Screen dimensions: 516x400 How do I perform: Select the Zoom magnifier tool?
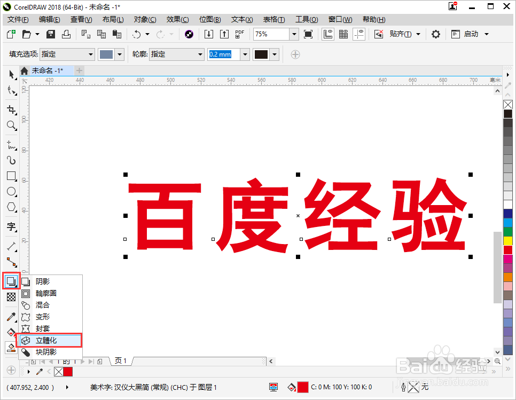pos(11,126)
